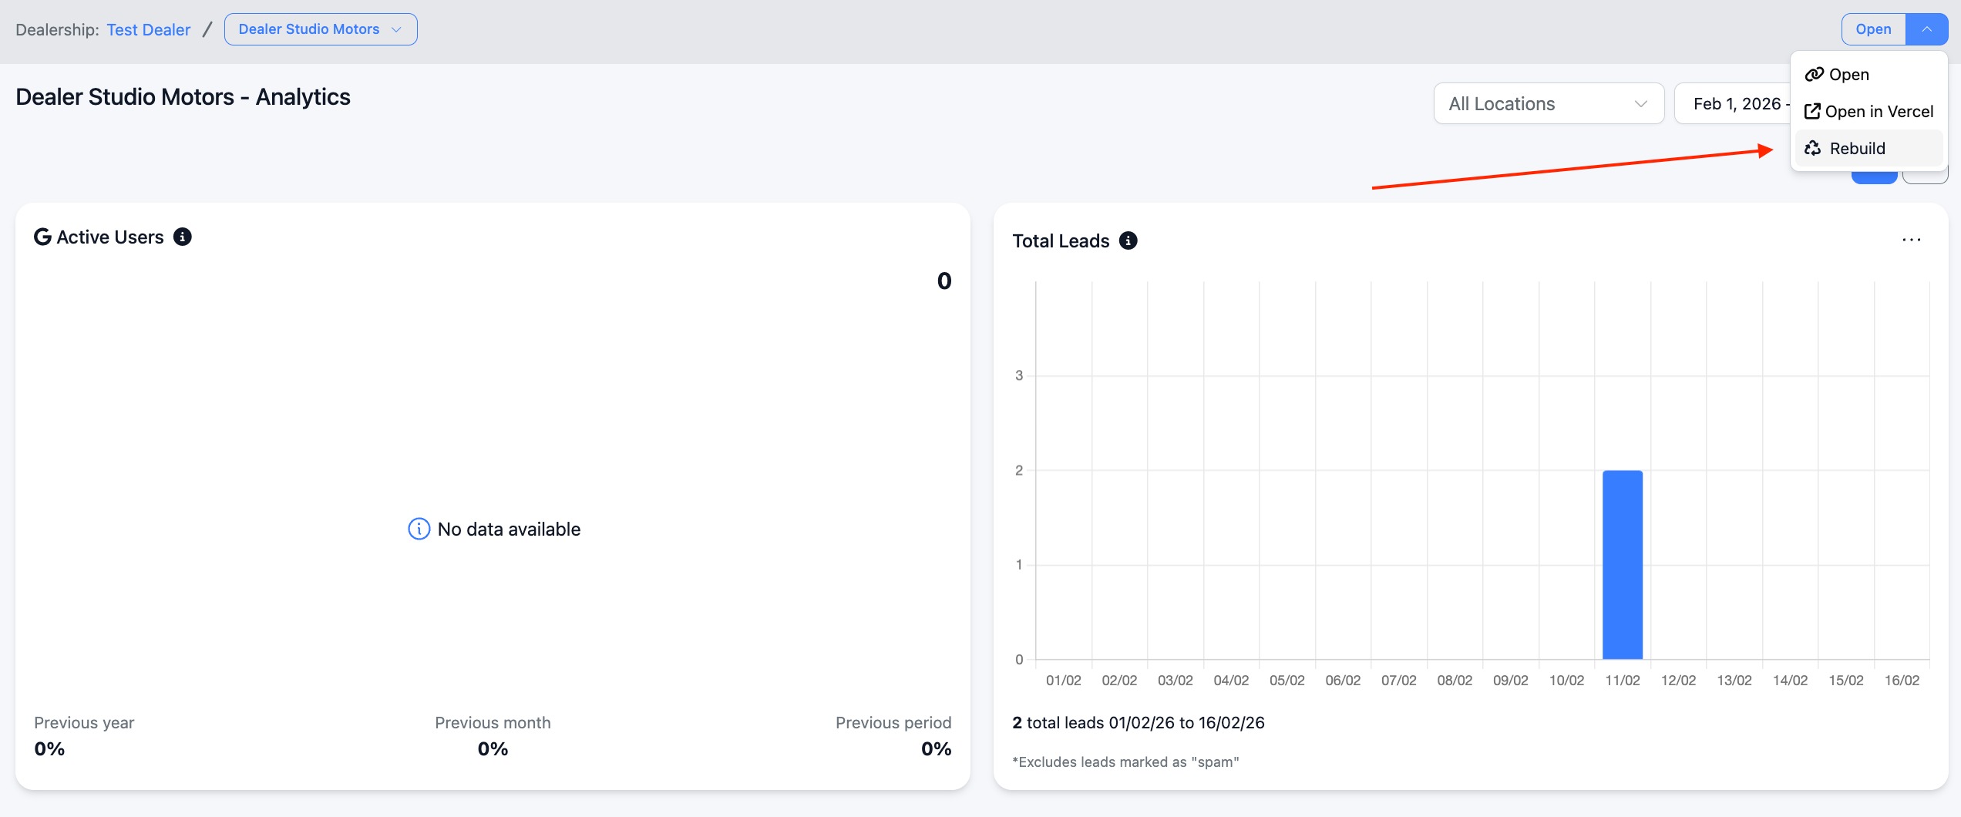
Task: Click the Active Users info icon
Action: coord(183,237)
